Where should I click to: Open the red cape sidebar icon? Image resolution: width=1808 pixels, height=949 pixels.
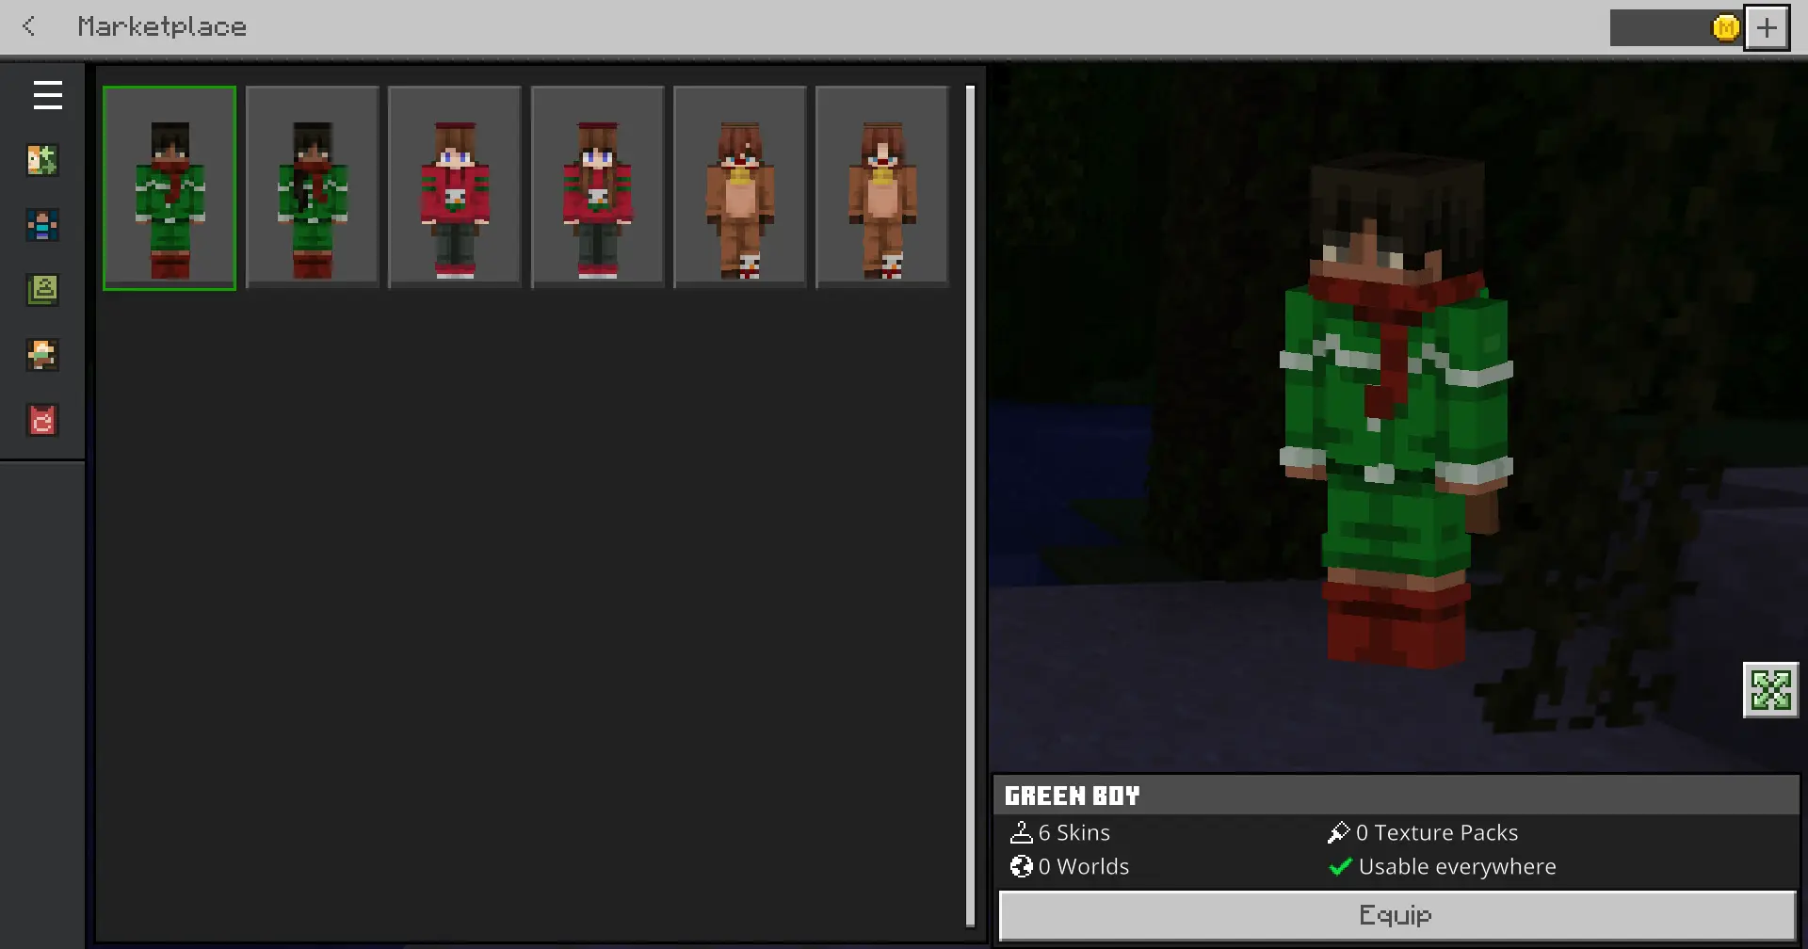click(x=42, y=420)
